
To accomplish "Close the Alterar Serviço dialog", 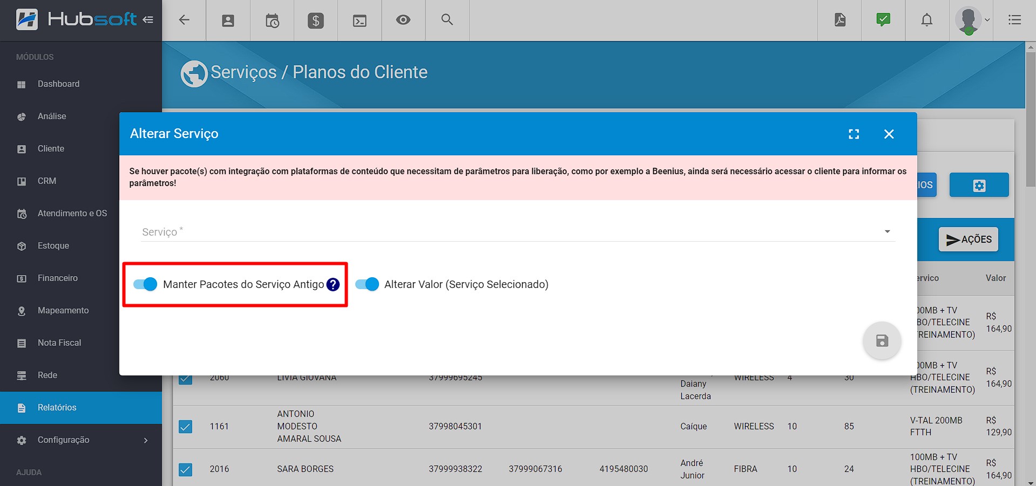I will pos(889,134).
